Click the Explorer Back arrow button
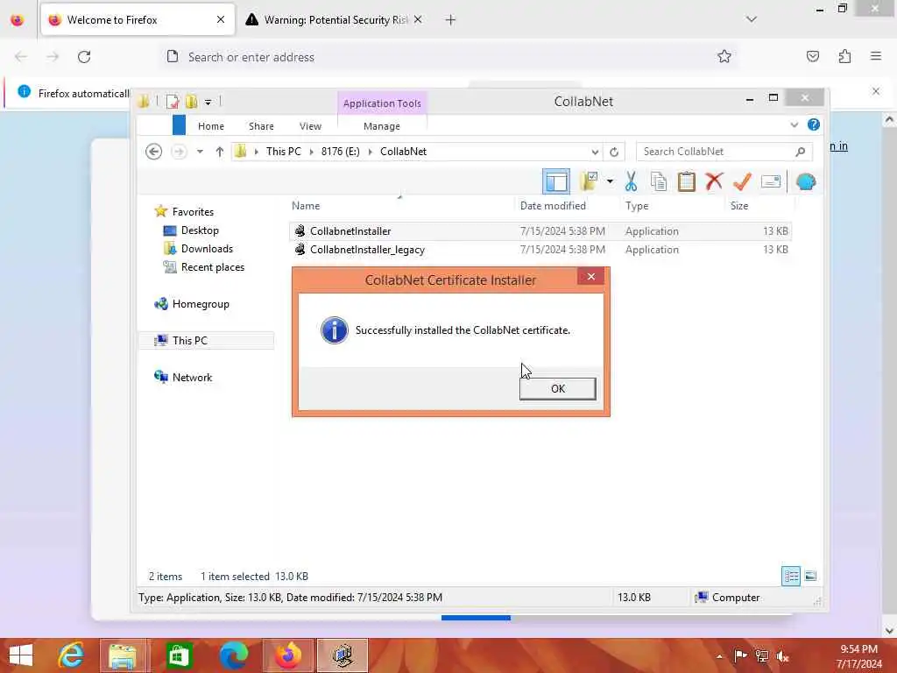 tap(153, 152)
